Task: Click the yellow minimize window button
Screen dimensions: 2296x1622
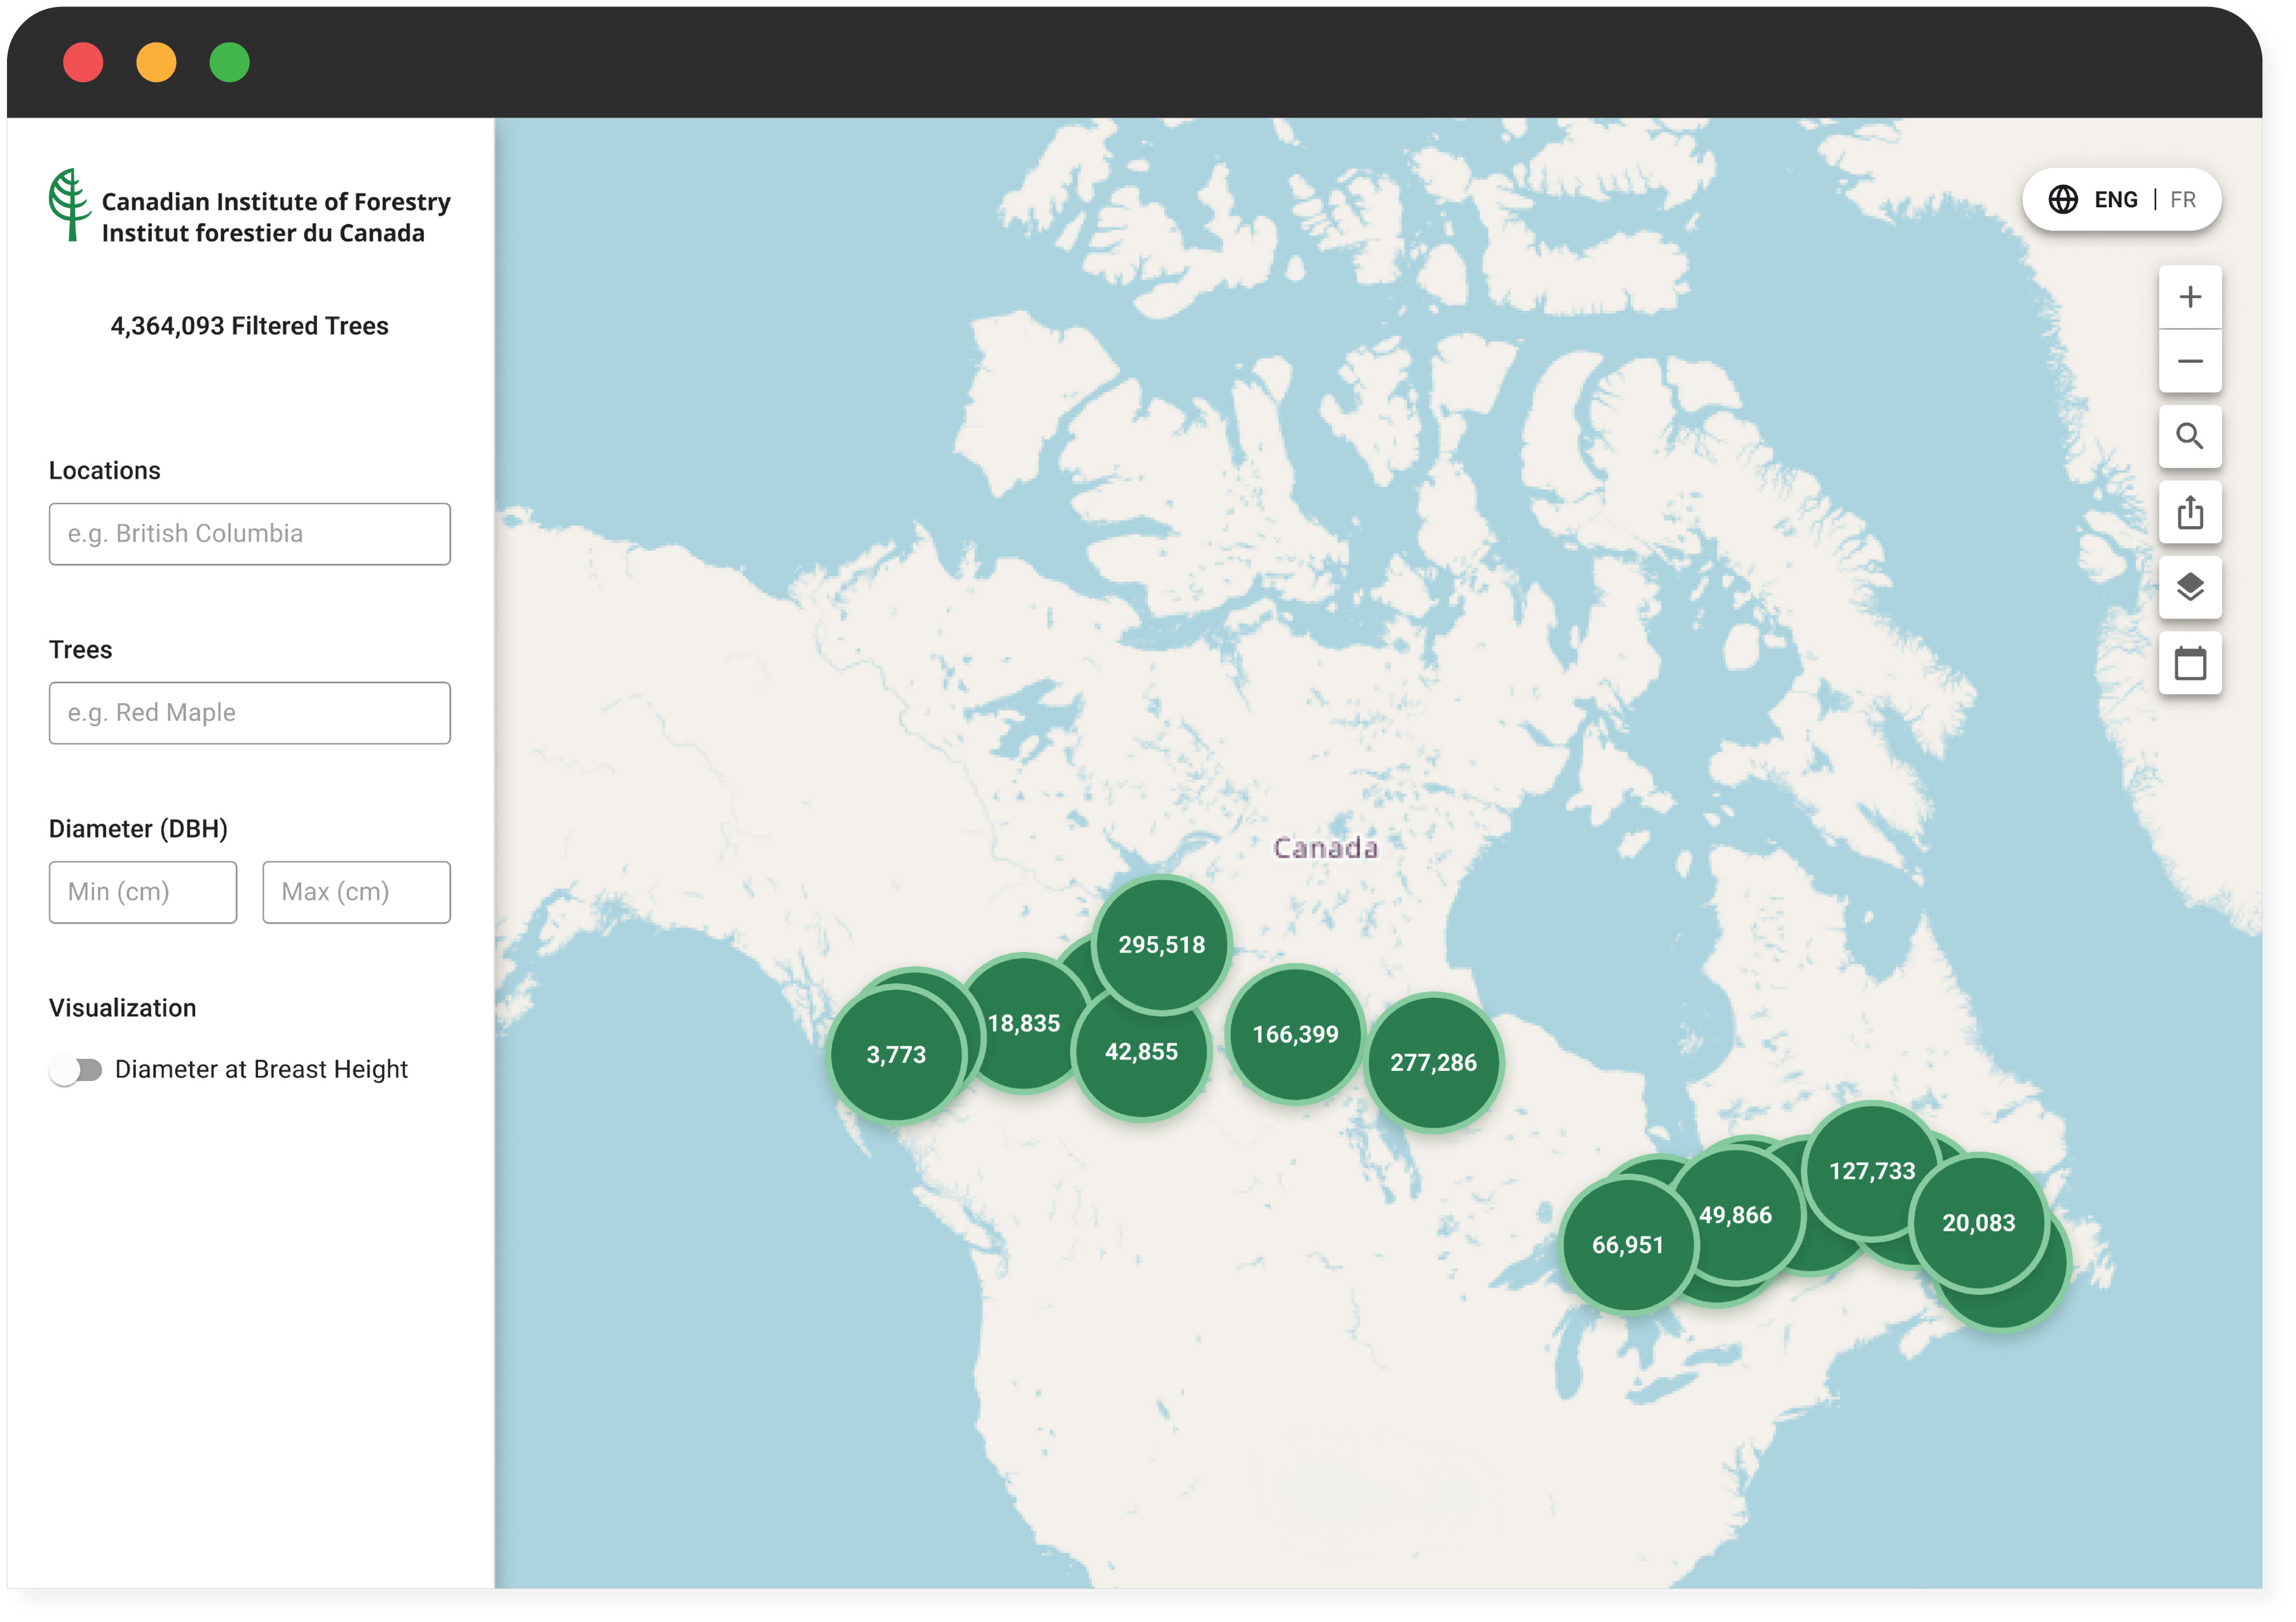Action: (156, 62)
